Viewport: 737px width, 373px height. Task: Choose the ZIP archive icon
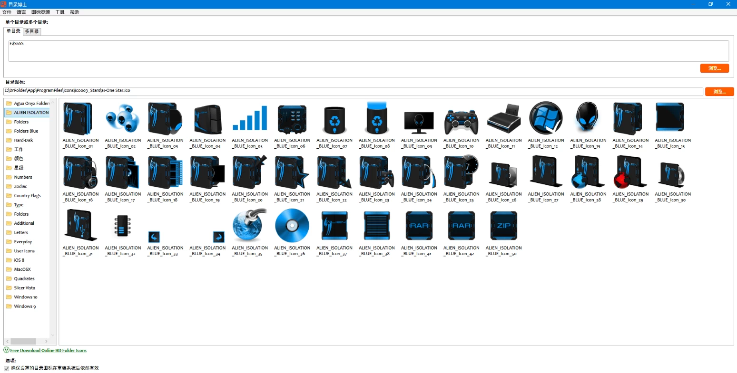coord(503,226)
